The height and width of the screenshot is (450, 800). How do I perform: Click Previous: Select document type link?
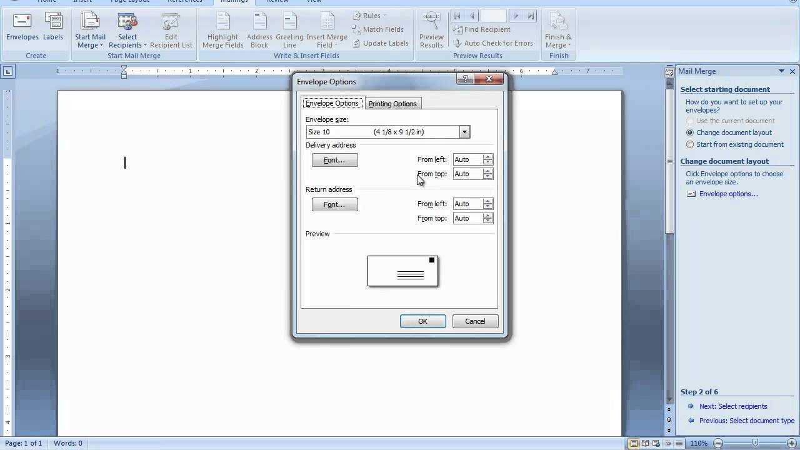point(747,421)
